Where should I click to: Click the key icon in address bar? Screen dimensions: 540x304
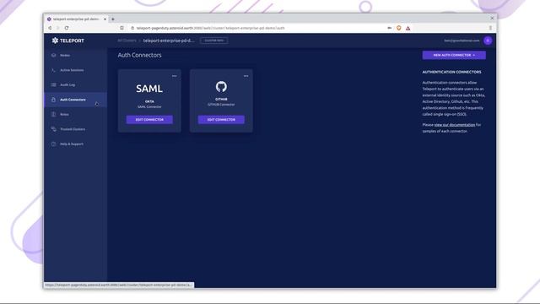point(390,28)
